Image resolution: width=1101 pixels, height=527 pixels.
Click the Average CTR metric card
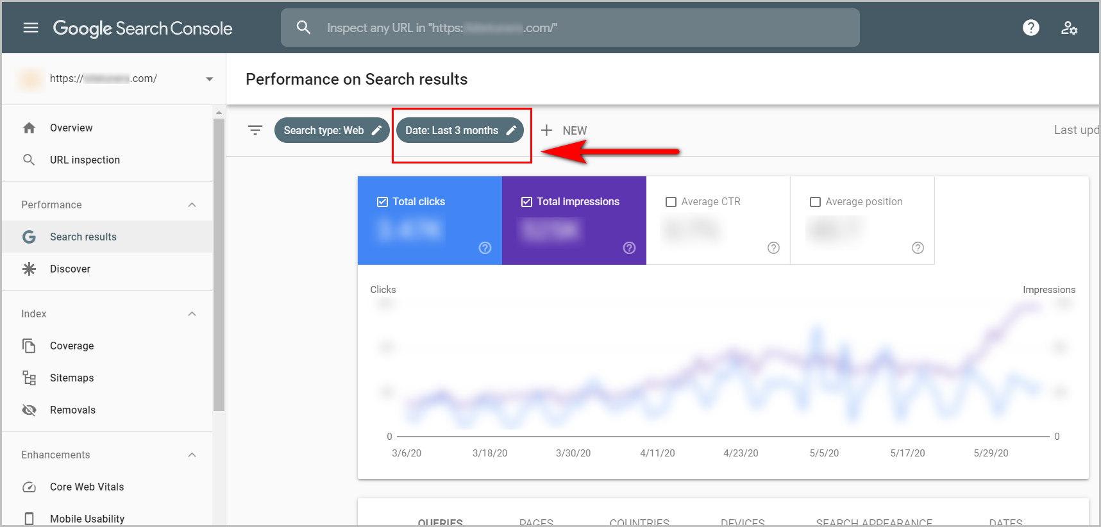click(x=718, y=221)
